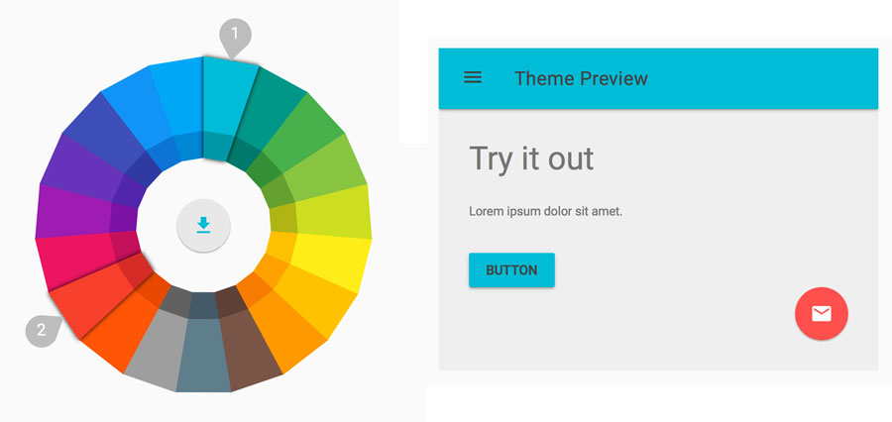Click the download icon in wheel center
The height and width of the screenshot is (422, 892).
click(x=203, y=225)
